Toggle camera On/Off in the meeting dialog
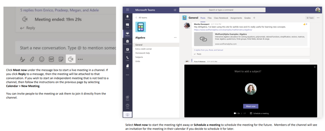 [x=240, y=113]
